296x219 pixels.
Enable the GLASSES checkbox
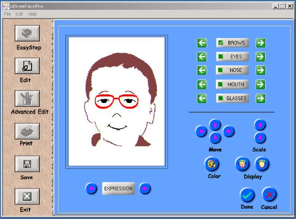coord(220,98)
